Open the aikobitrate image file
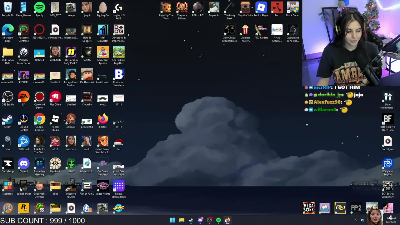 (55, 54)
